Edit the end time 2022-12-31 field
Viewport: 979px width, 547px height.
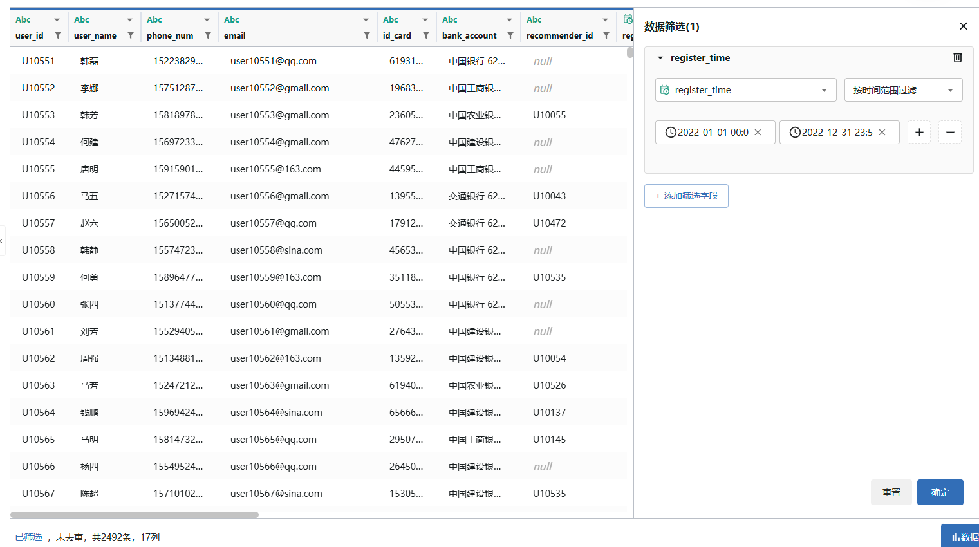pyautogui.click(x=839, y=132)
